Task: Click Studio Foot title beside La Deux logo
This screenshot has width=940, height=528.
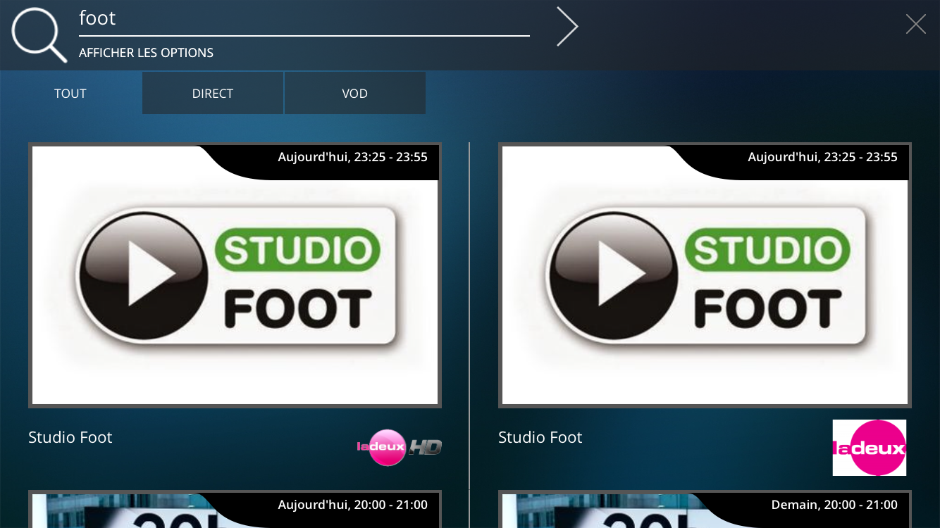Action: point(540,437)
